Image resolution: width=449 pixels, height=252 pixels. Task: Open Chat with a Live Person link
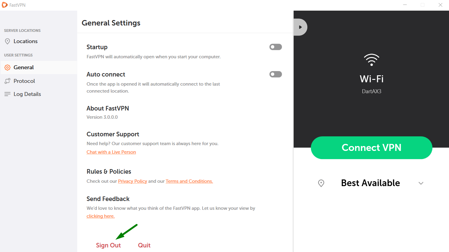pos(111,152)
